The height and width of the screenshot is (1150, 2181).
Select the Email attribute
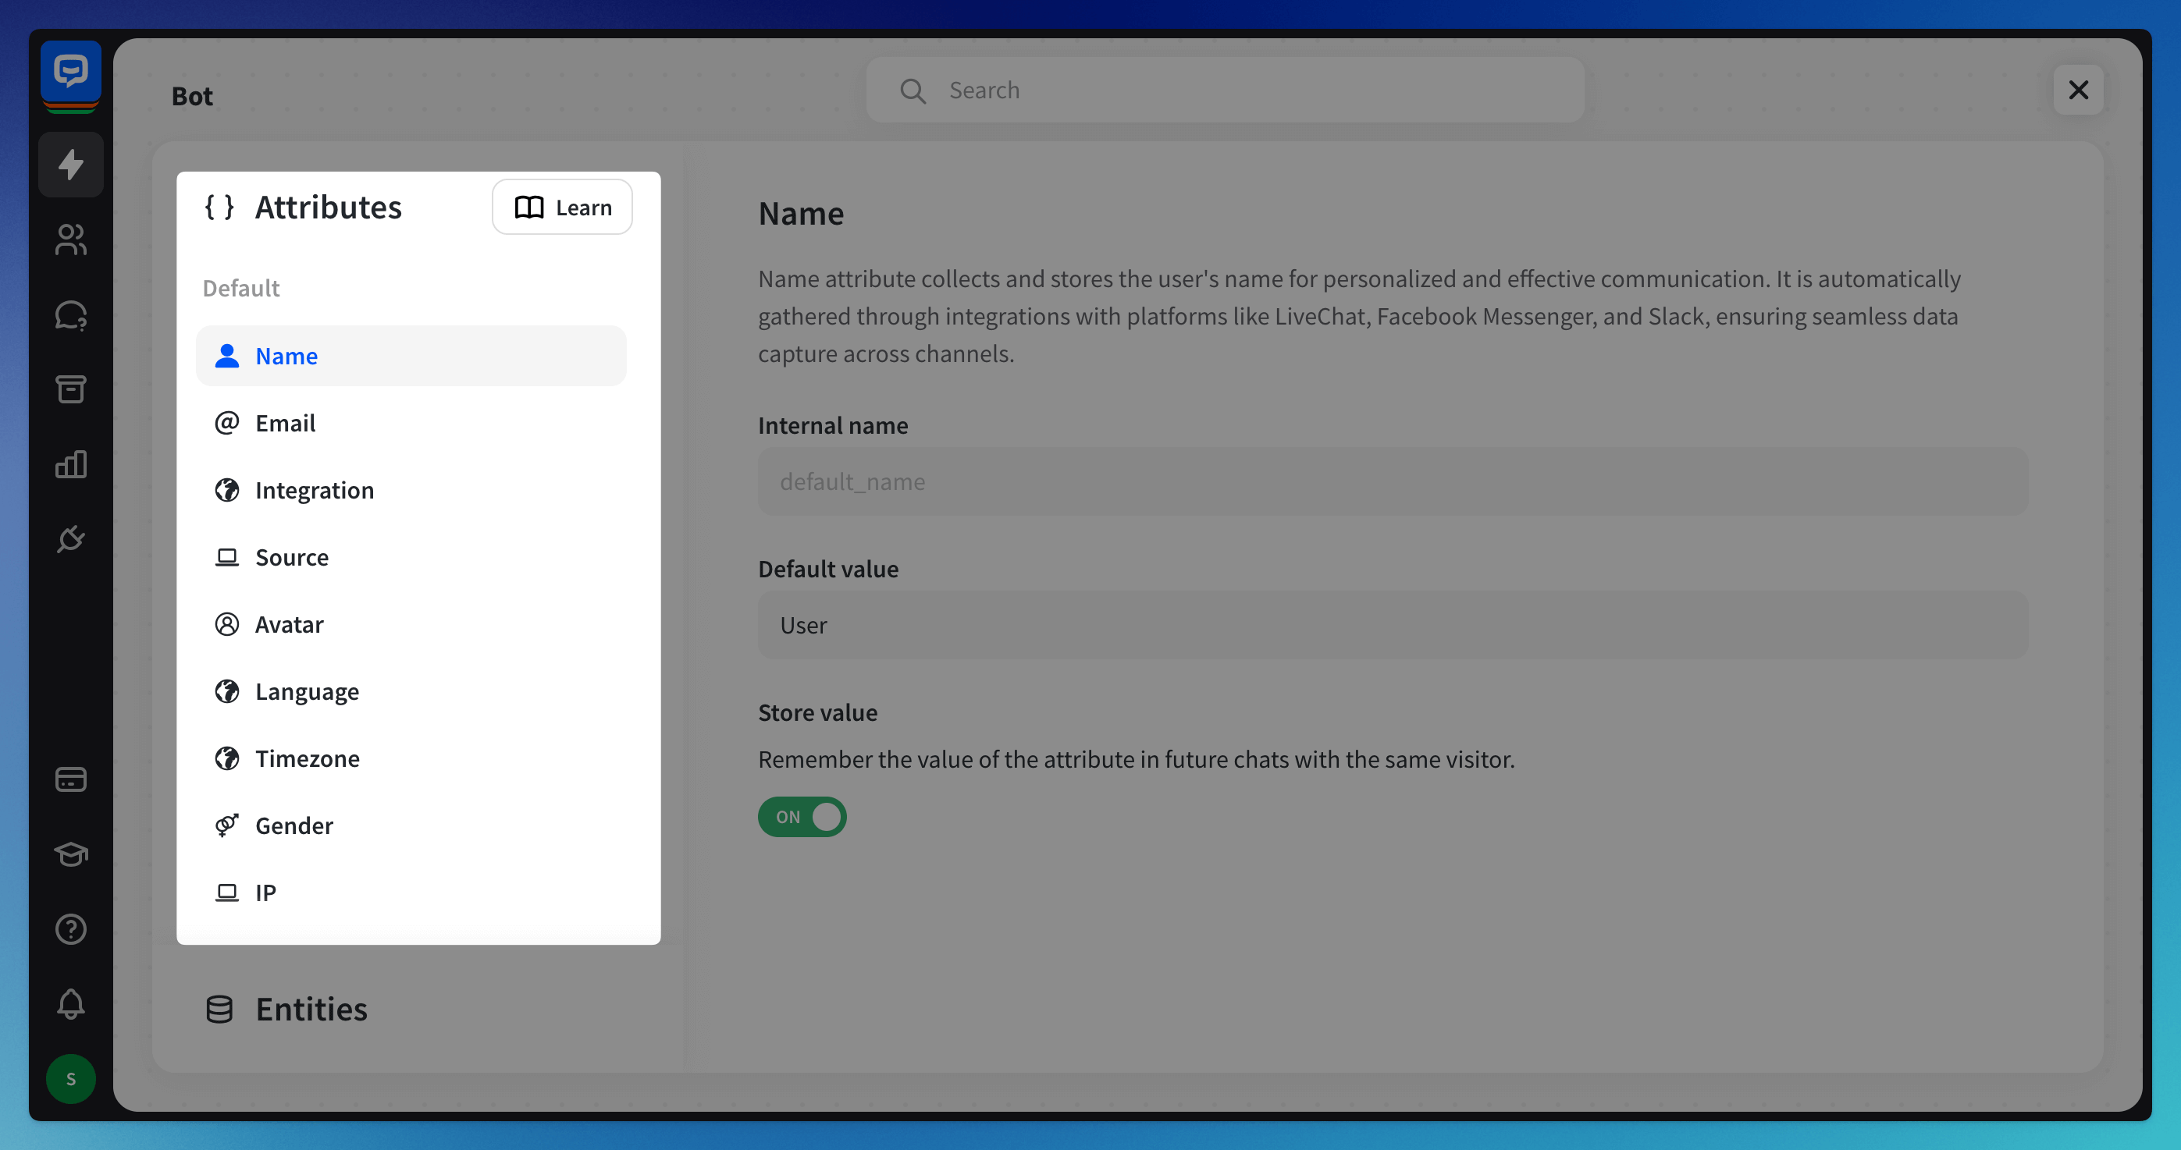coord(286,423)
